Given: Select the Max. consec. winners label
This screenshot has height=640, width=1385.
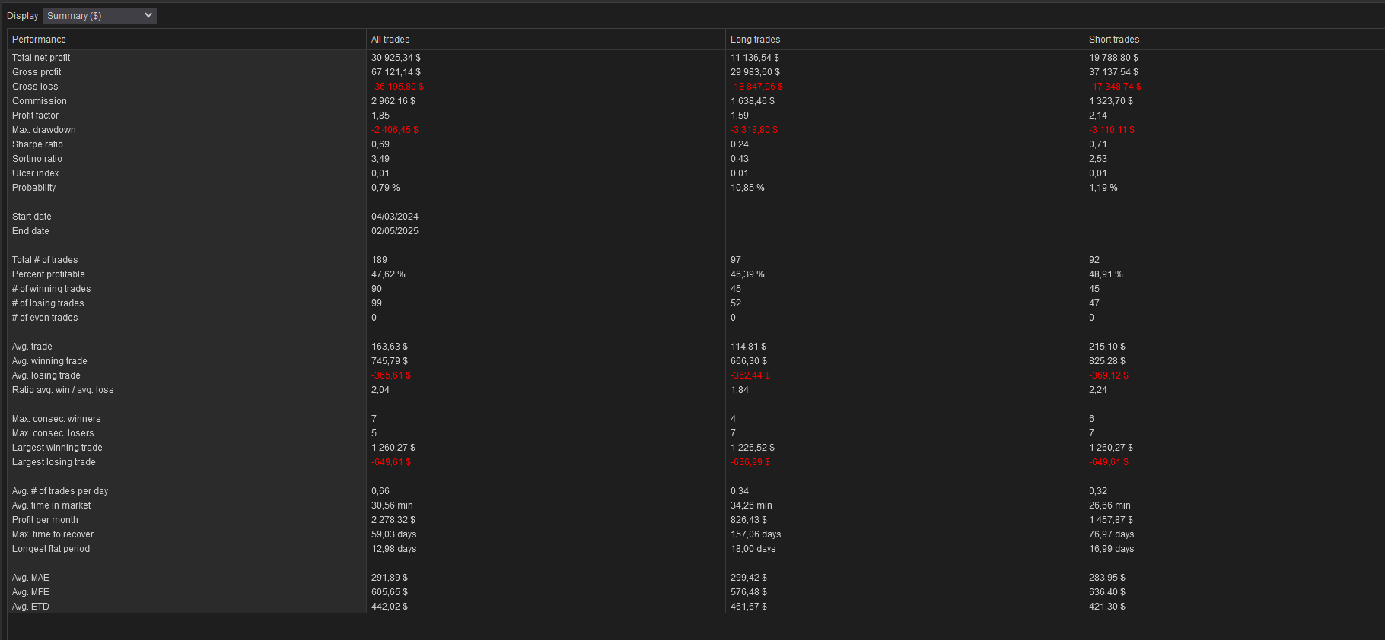Looking at the screenshot, I should (56, 419).
